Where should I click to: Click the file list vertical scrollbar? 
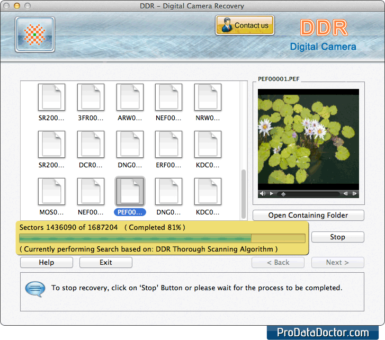coord(244,194)
